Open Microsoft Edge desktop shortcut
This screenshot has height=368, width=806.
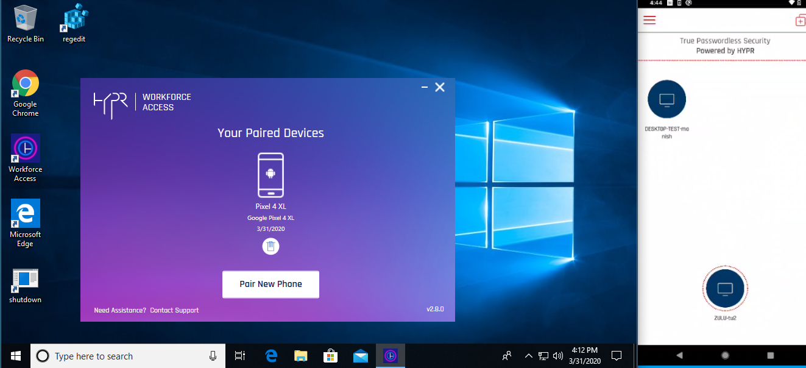coord(26,224)
